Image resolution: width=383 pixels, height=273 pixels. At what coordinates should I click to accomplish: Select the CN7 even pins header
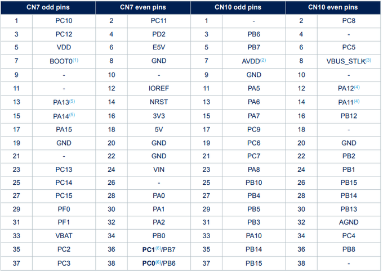pos(143,7)
